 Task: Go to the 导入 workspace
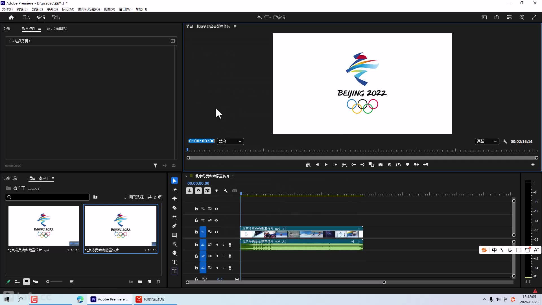[x=26, y=18]
